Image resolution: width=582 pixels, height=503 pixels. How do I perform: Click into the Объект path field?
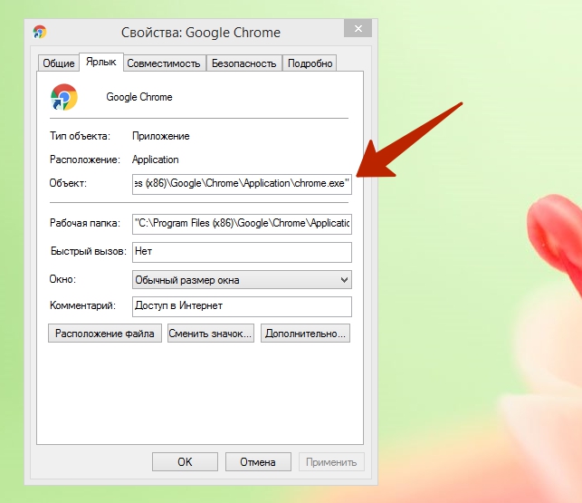tap(242, 184)
